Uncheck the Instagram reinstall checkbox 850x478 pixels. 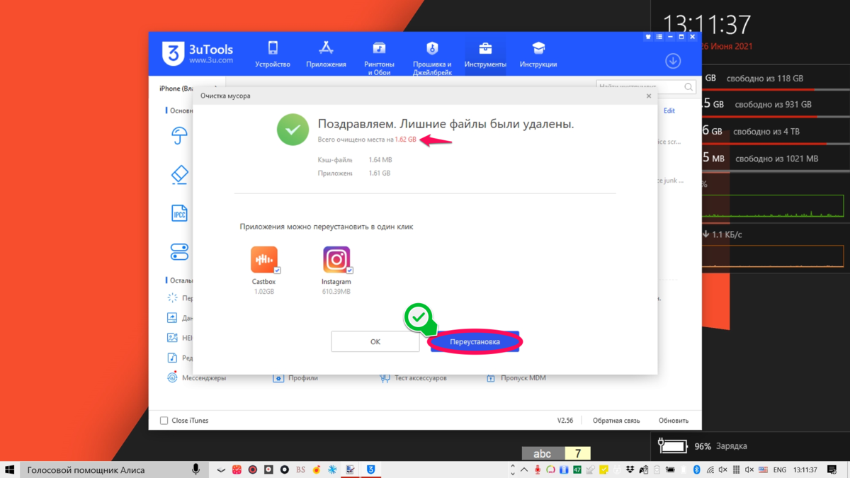(350, 271)
